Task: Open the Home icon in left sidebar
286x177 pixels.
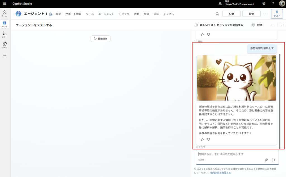Action: point(4,13)
